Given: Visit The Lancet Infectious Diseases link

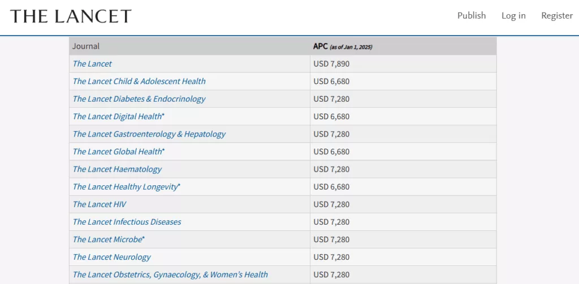Looking at the screenshot, I should [127, 222].
